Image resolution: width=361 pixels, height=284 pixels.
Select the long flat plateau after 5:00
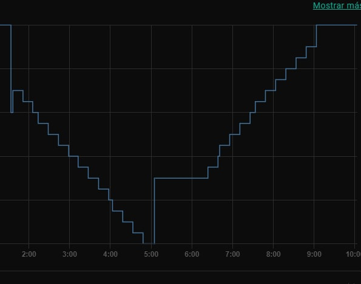pyautogui.click(x=181, y=178)
